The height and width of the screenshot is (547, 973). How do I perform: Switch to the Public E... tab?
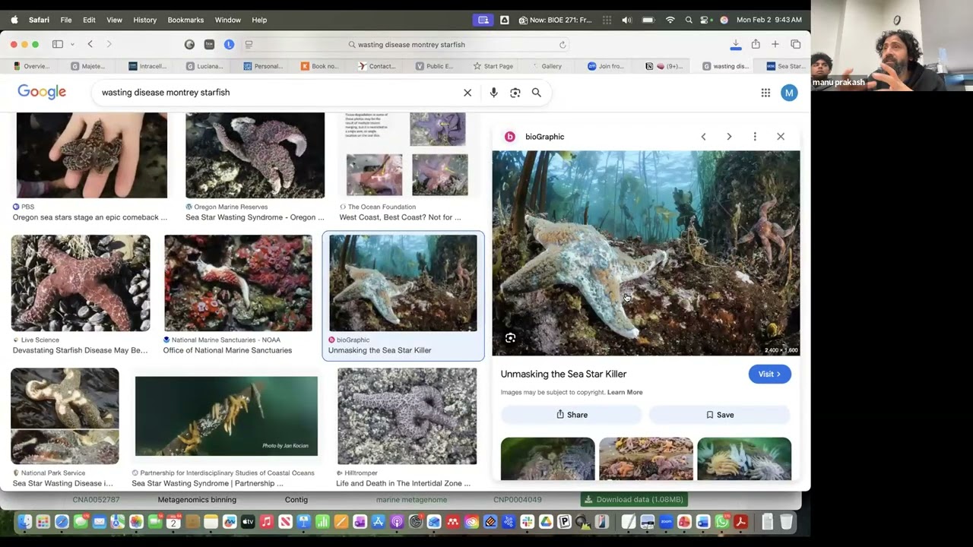click(x=435, y=66)
